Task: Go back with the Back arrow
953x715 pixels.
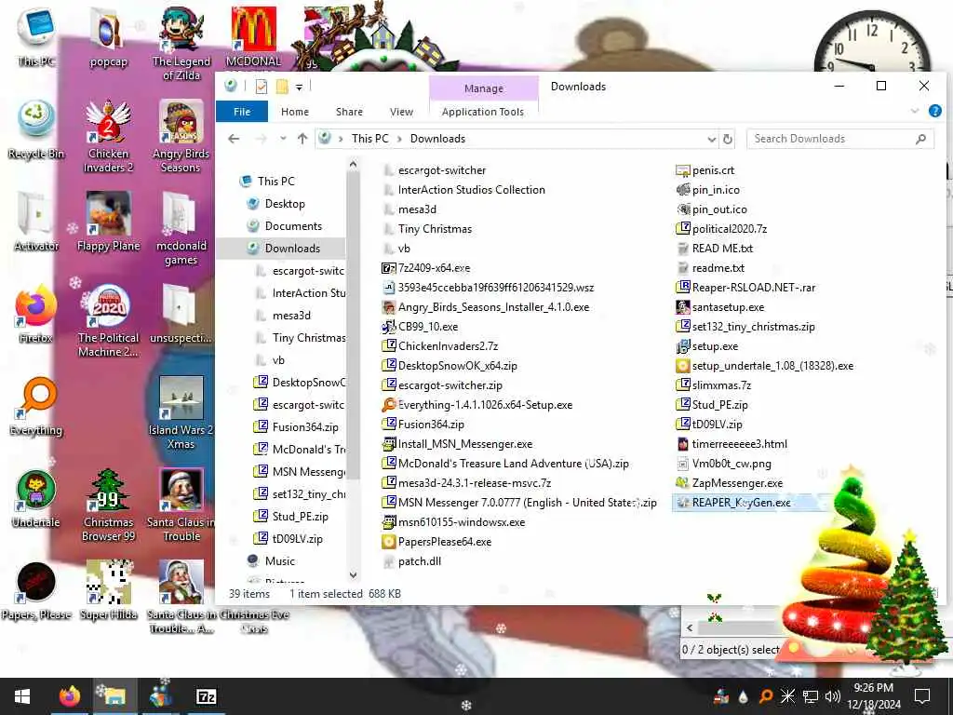Action: [x=234, y=140]
